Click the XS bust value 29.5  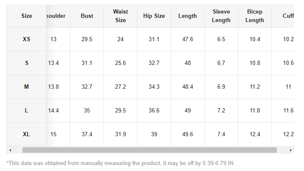pyautogui.click(x=87, y=39)
